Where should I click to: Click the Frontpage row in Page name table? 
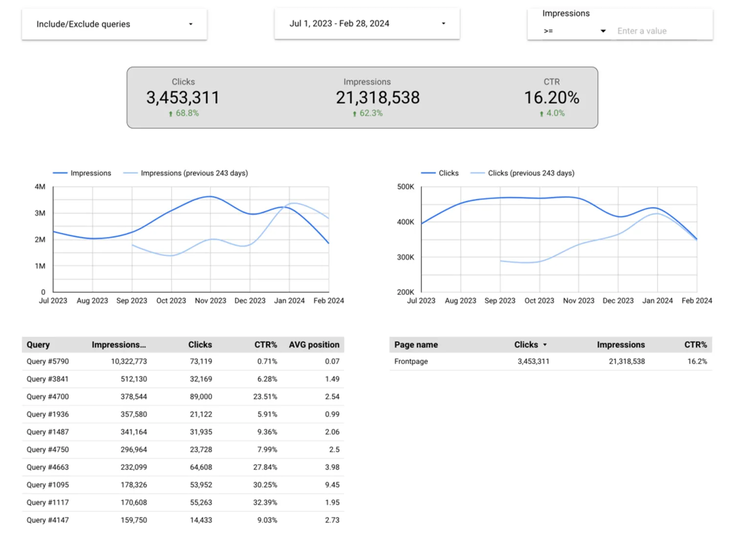tap(551, 361)
